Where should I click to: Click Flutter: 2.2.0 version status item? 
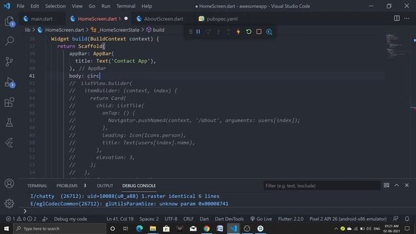[x=291, y=219]
